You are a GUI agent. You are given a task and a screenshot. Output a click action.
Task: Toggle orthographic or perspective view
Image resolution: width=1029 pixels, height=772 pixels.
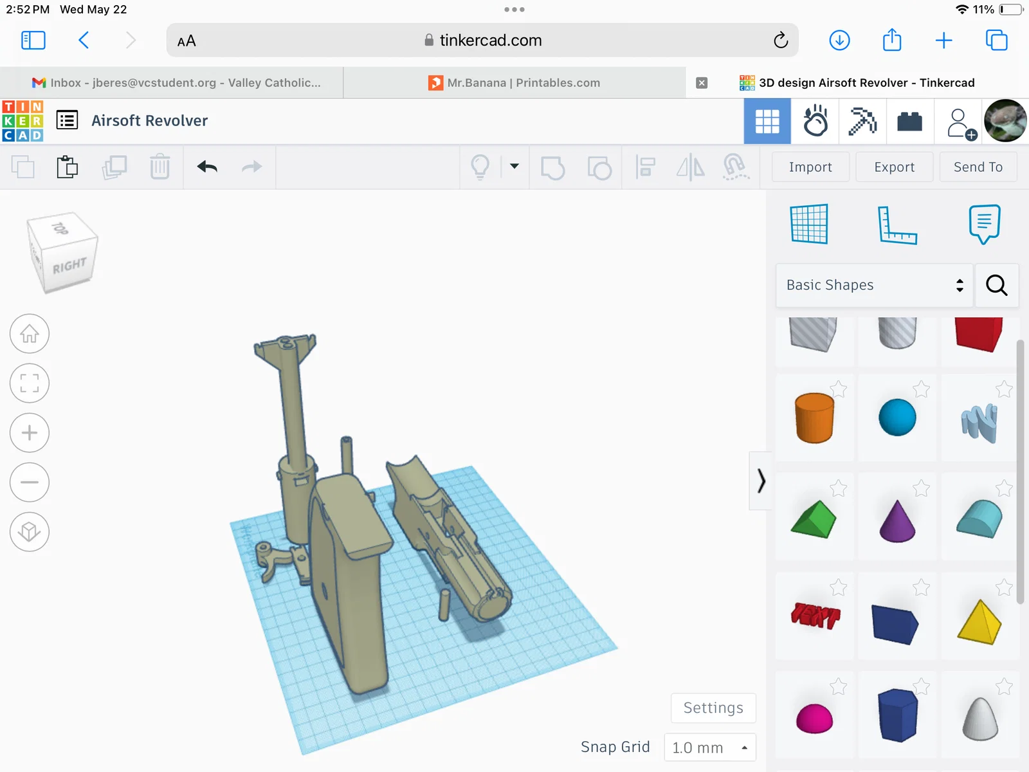click(30, 532)
